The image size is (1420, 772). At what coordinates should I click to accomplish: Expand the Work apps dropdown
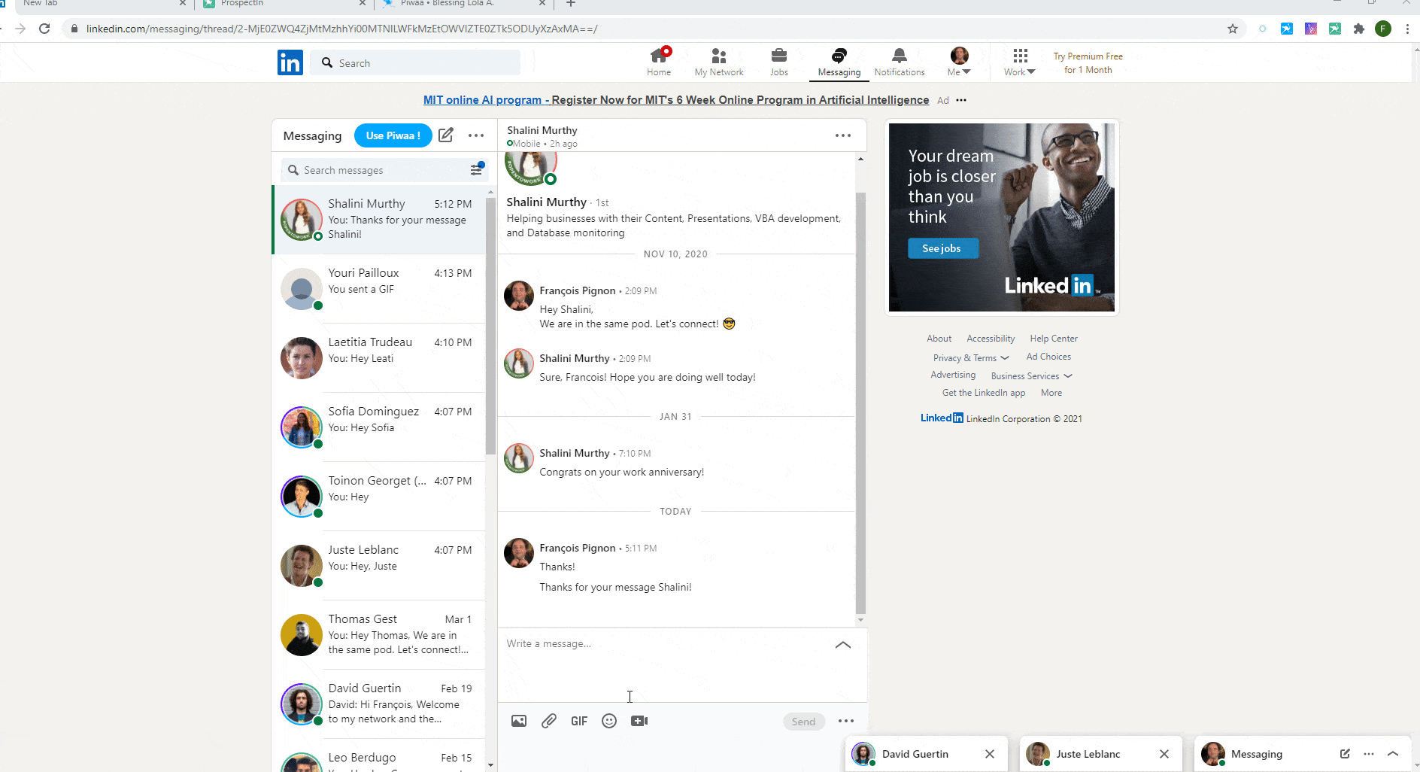point(1019,62)
